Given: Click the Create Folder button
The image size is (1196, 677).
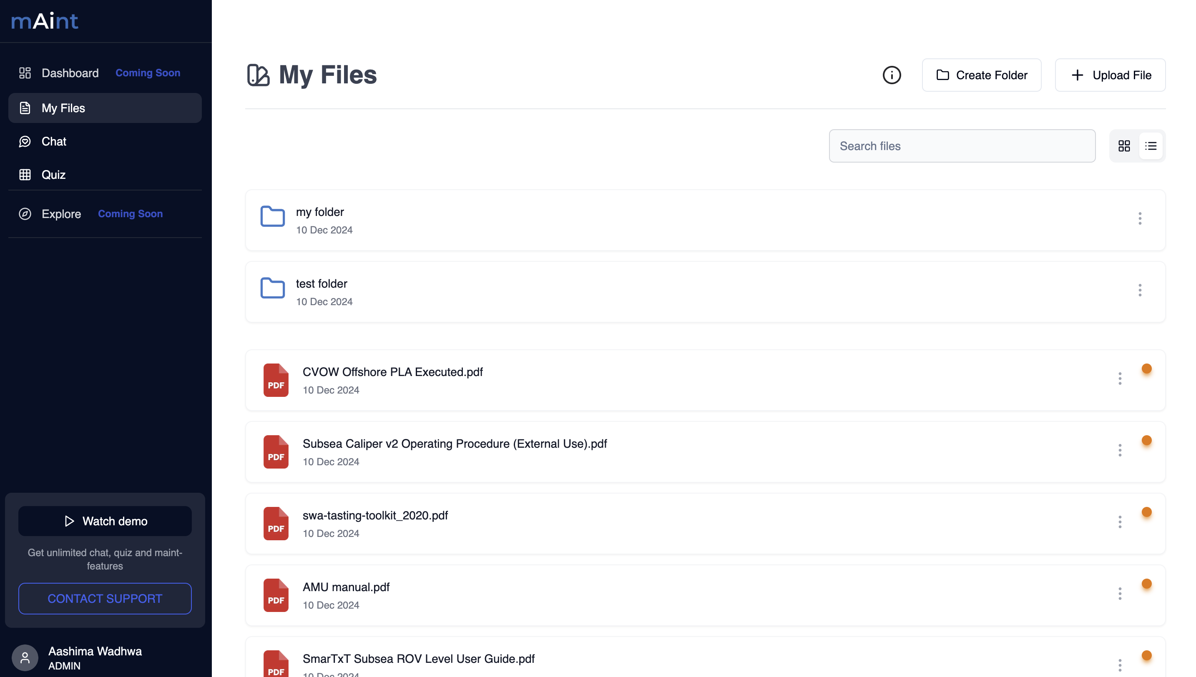Looking at the screenshot, I should (x=981, y=75).
